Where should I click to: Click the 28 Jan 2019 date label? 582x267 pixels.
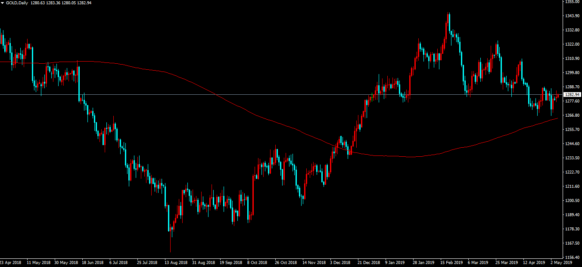[424, 262]
